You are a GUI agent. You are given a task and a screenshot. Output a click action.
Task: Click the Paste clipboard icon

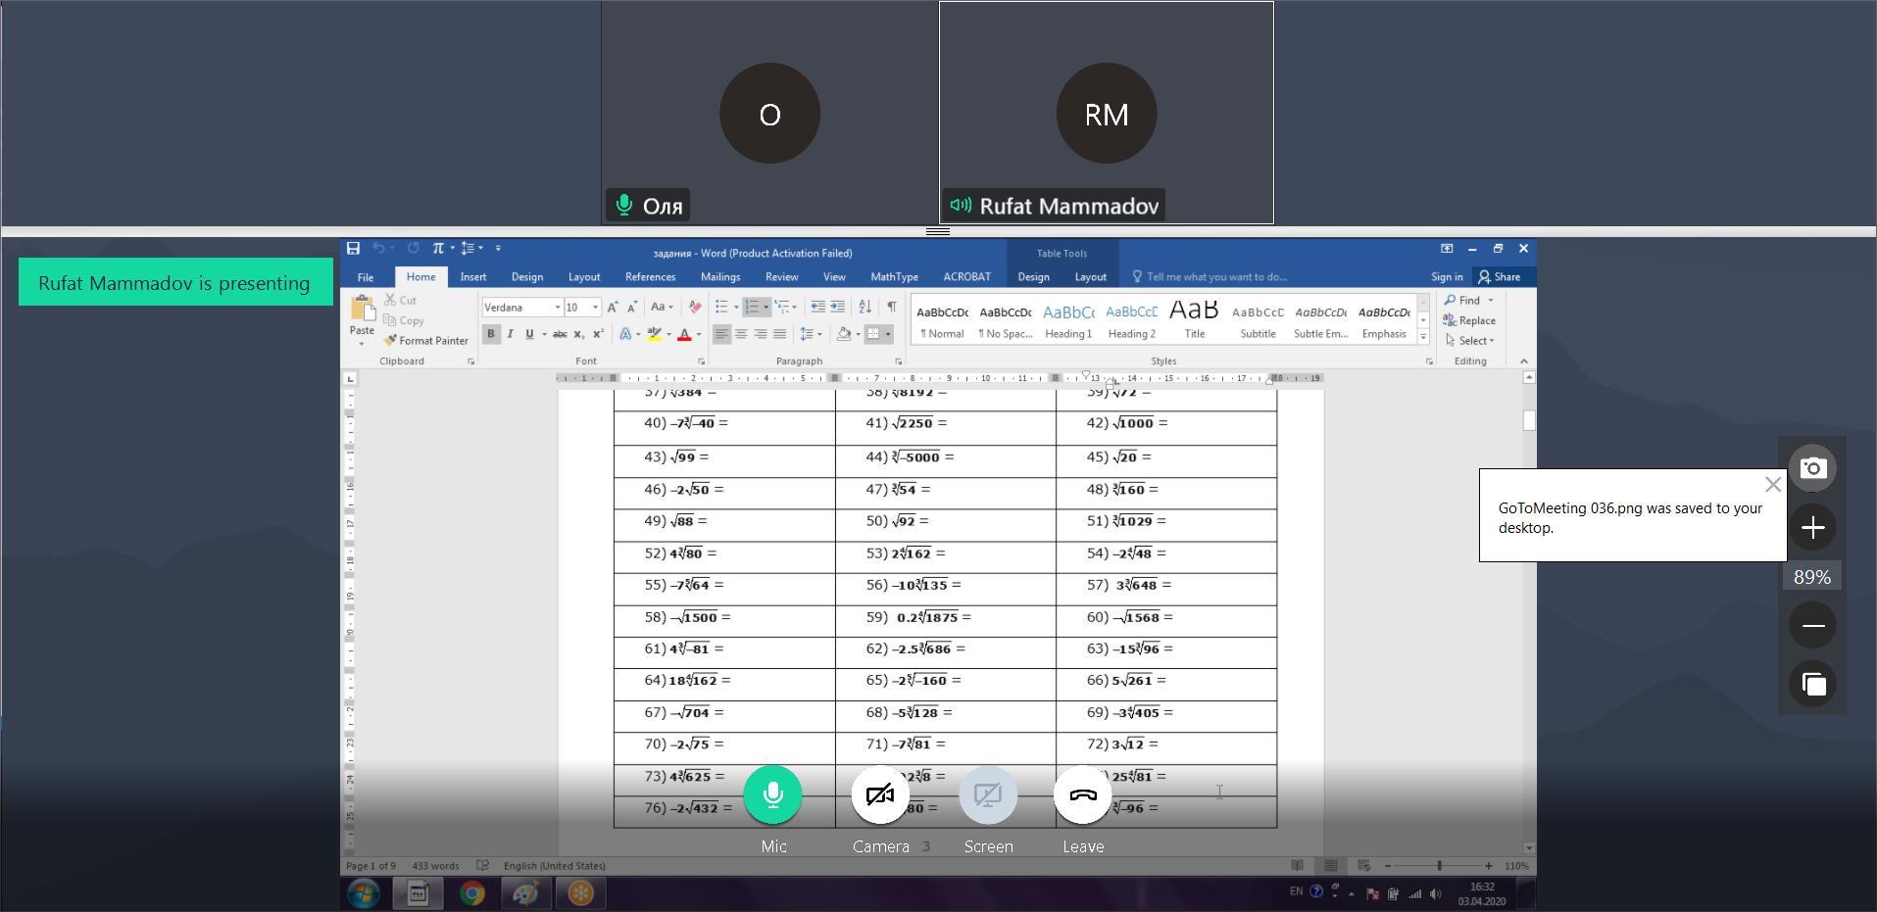pyautogui.click(x=362, y=310)
